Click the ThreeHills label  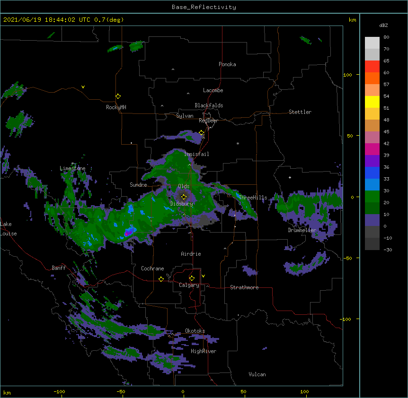click(253, 198)
